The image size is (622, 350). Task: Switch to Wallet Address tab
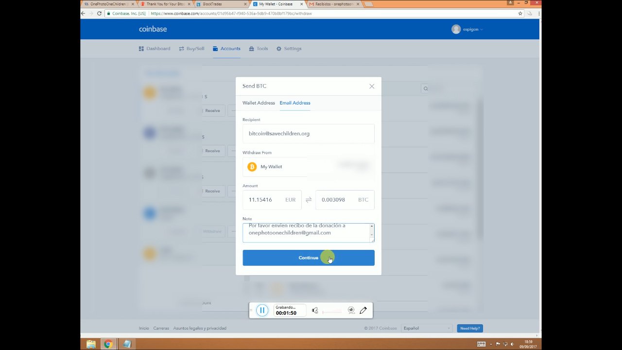point(259,103)
